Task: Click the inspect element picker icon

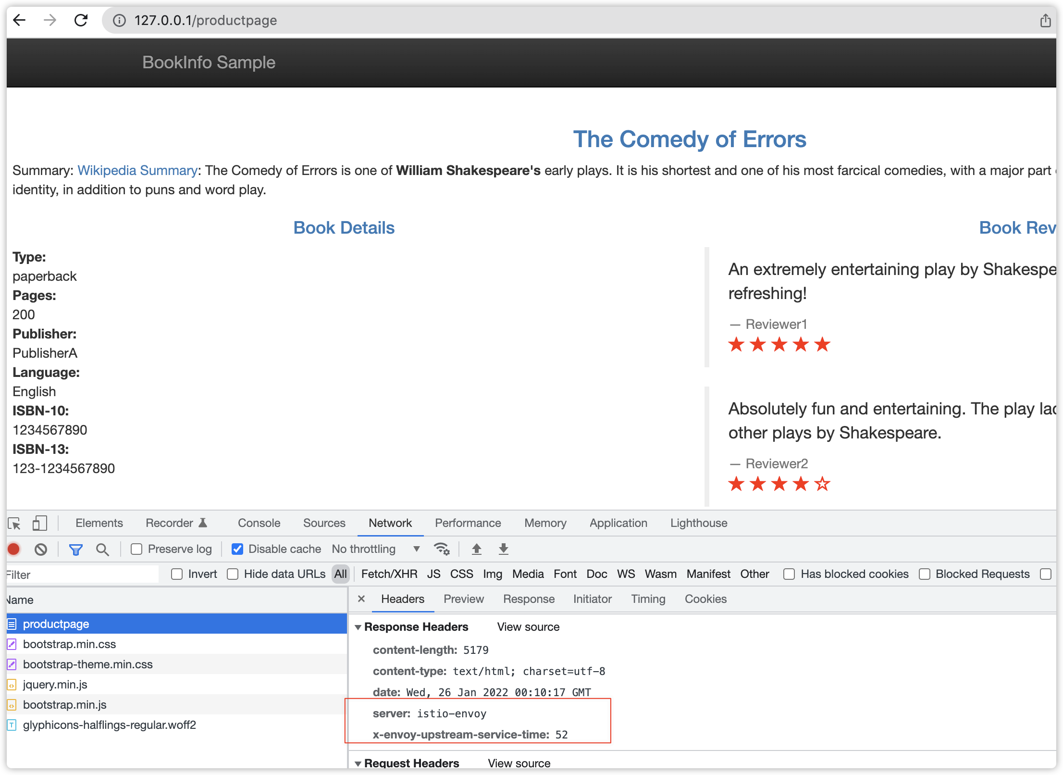Action: [14, 523]
